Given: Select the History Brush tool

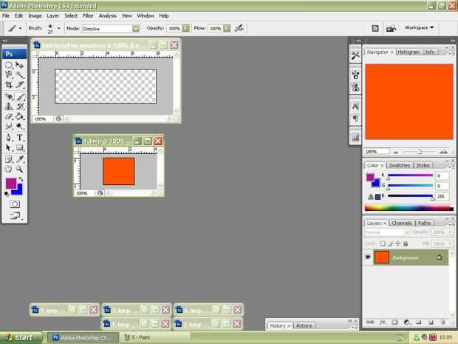Looking at the screenshot, I should point(19,107).
